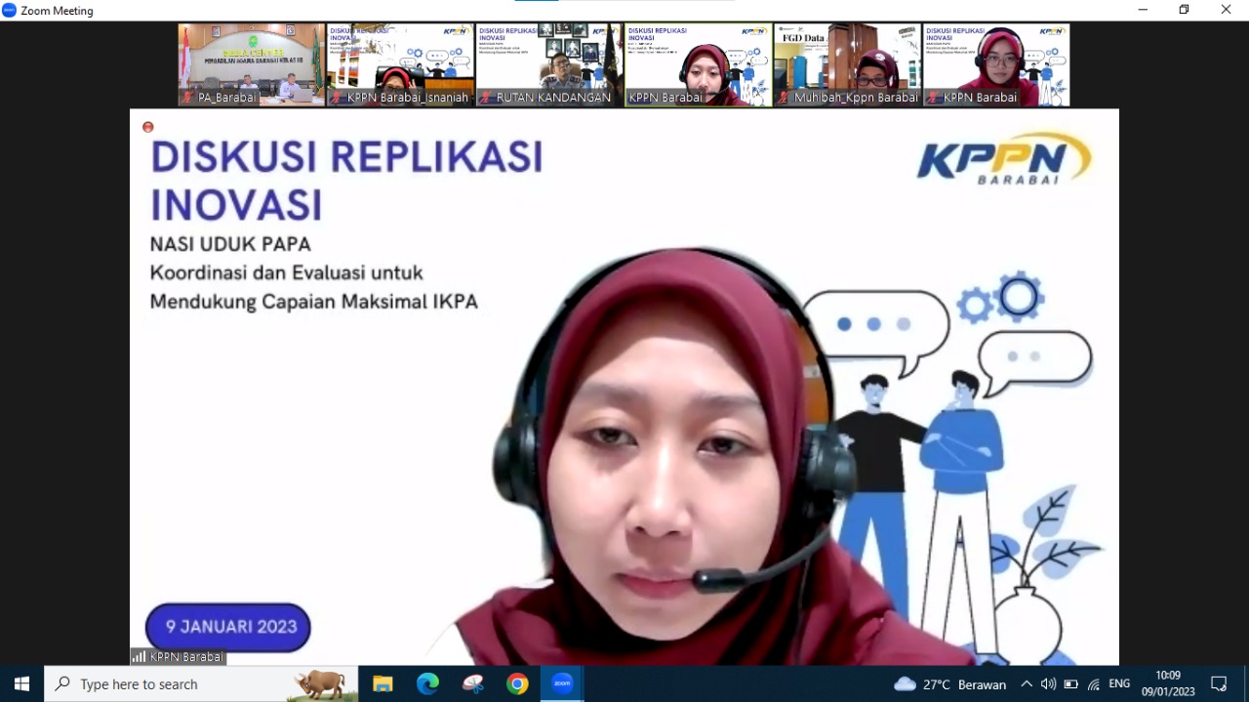The width and height of the screenshot is (1249, 702).
Task: Open the ENG input language selector
Action: coord(1119,684)
